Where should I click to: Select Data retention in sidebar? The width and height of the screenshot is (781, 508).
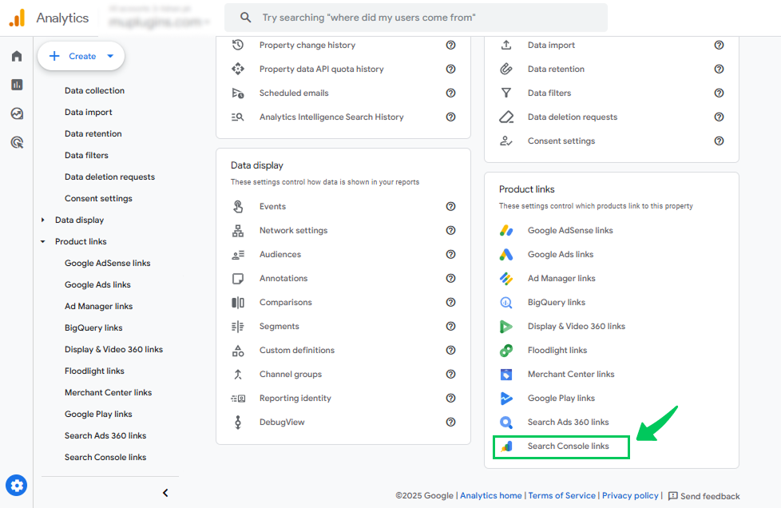(93, 133)
